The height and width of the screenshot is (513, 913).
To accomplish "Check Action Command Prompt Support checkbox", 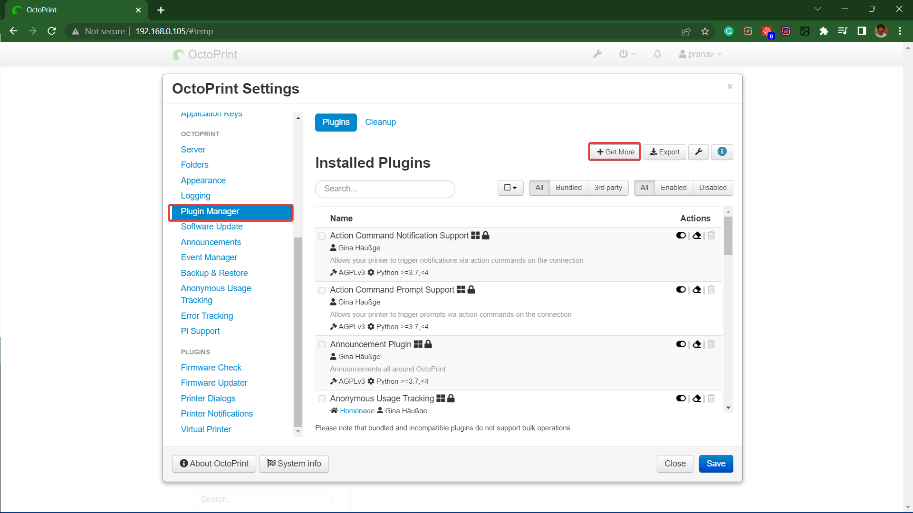I will pyautogui.click(x=322, y=290).
